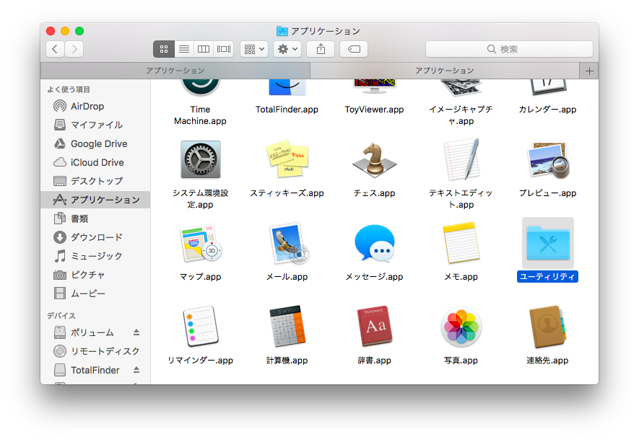
Task: Click the ToyViewer.app file name
Action: pos(374,110)
